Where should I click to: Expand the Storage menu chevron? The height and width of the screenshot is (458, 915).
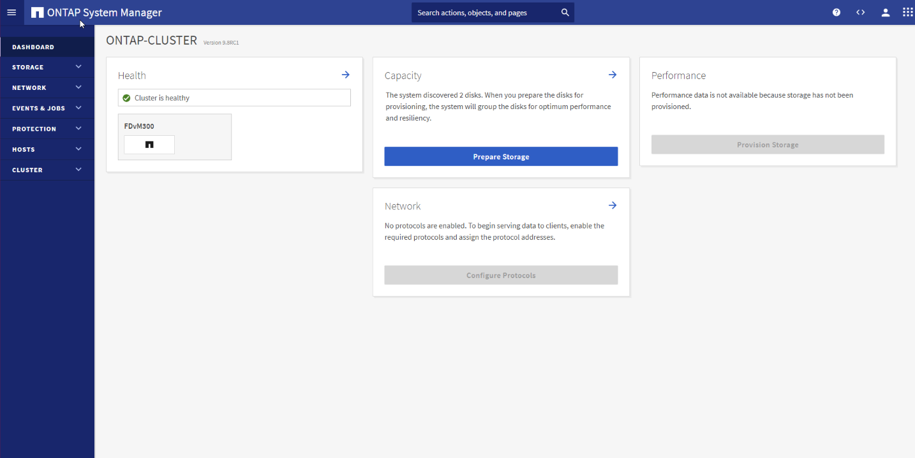[x=78, y=66]
